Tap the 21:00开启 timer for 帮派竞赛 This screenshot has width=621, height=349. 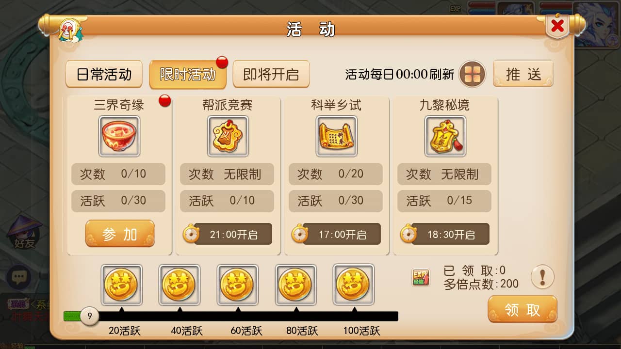227,235
